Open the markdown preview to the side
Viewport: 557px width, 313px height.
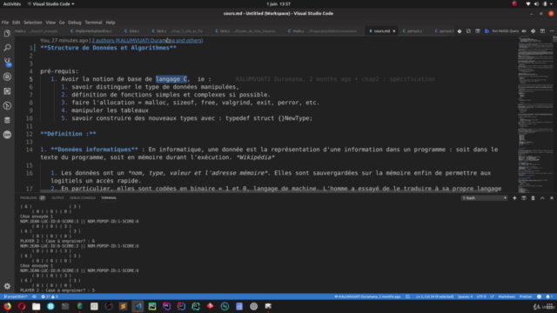tap(478, 31)
